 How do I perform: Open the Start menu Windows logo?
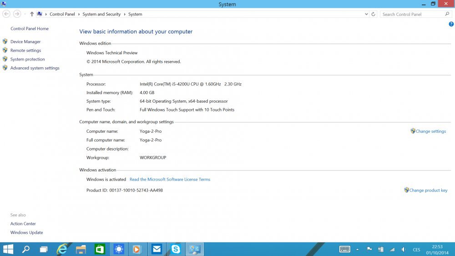tap(8, 249)
